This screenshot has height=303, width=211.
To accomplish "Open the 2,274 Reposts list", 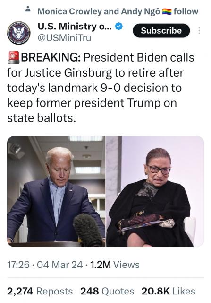I will (x=40, y=291).
